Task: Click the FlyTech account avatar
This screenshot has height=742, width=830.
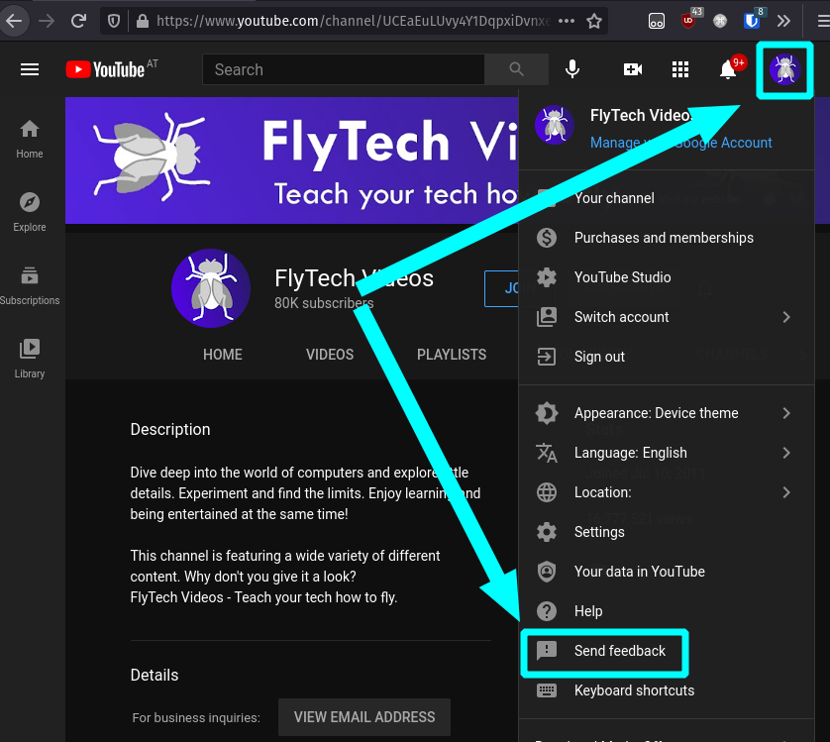Action: point(784,69)
